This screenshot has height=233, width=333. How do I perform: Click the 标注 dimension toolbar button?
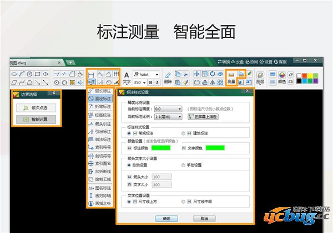(92, 81)
